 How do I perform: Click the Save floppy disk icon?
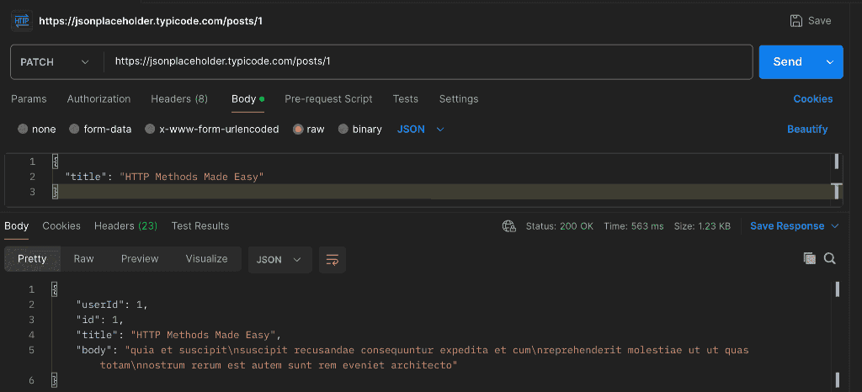point(795,21)
